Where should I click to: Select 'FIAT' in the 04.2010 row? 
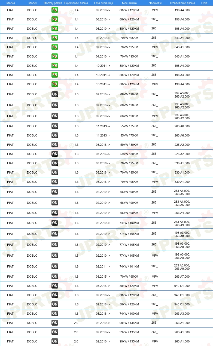(10, 56)
